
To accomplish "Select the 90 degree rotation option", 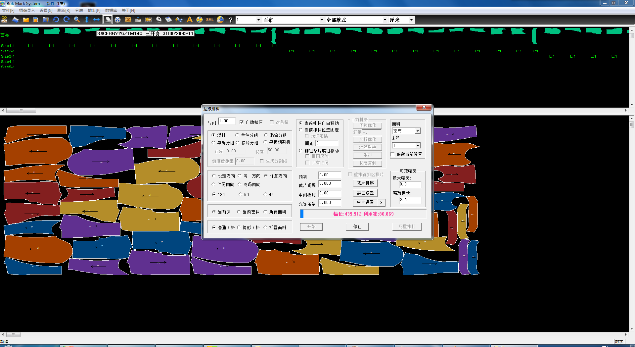I will 241,194.
